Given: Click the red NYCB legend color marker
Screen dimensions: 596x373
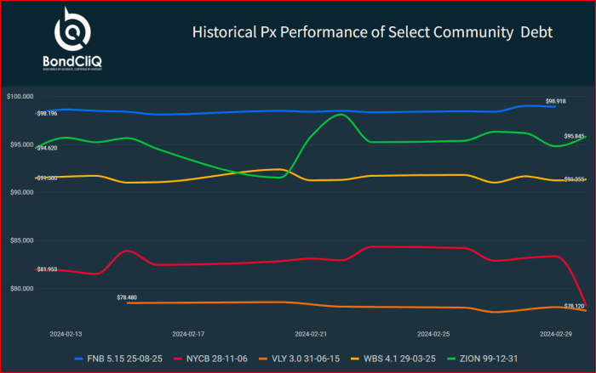Looking at the screenshot, I should [178, 359].
